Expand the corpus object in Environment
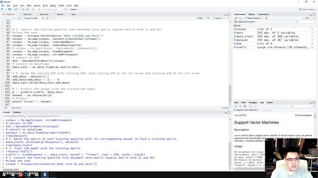Image resolution: width=318 pixels, height=178 pixels. 235,29
